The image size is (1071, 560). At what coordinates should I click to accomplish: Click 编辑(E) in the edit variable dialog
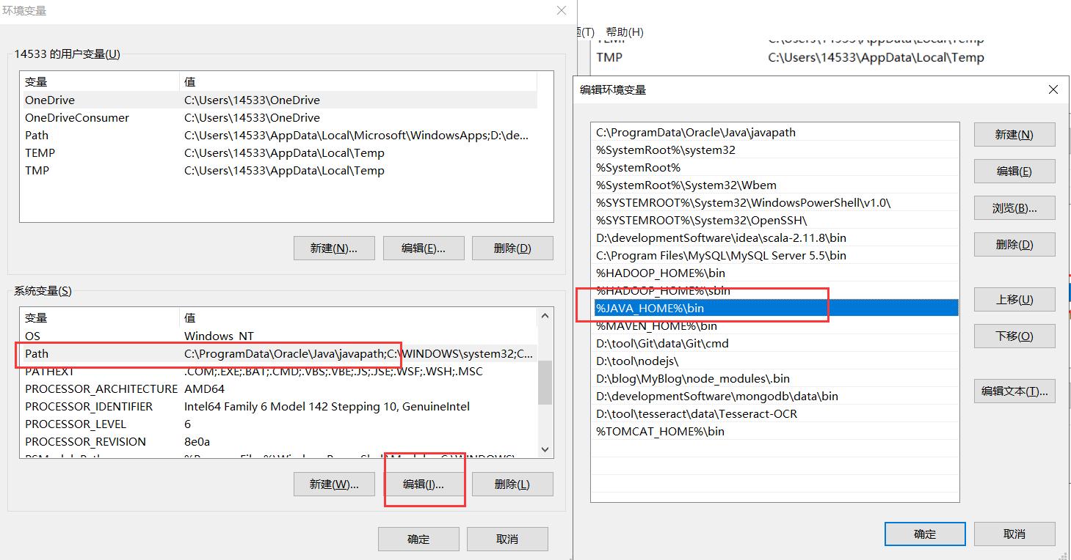[1014, 172]
